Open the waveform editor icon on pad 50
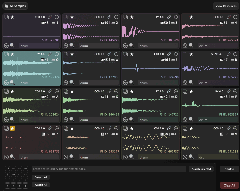 (x=126, y=46)
